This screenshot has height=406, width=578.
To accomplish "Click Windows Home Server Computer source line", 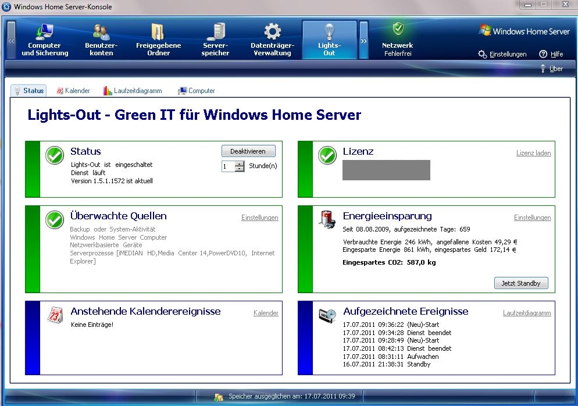I will (x=118, y=237).
